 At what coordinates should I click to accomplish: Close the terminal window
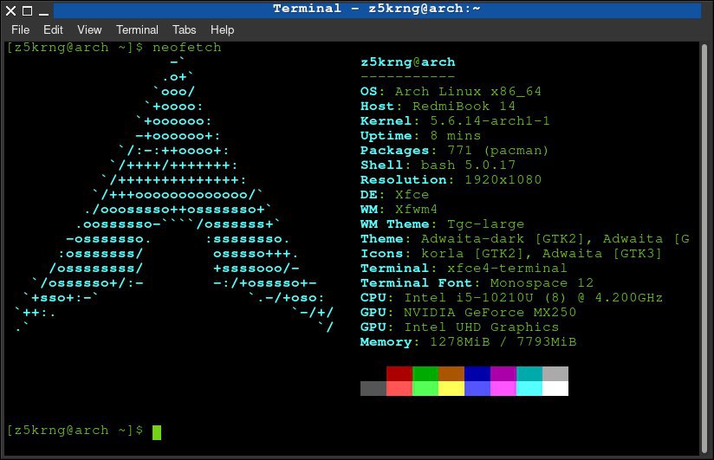pos(10,10)
